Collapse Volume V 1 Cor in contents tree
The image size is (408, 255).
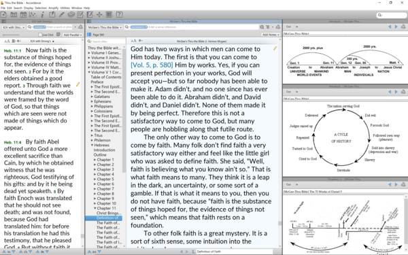(x=89, y=72)
